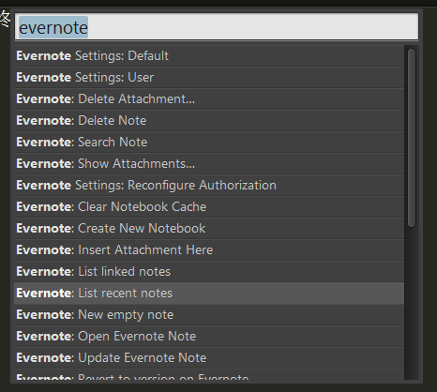Select Reconfigure Authorization settings command

[x=209, y=185]
